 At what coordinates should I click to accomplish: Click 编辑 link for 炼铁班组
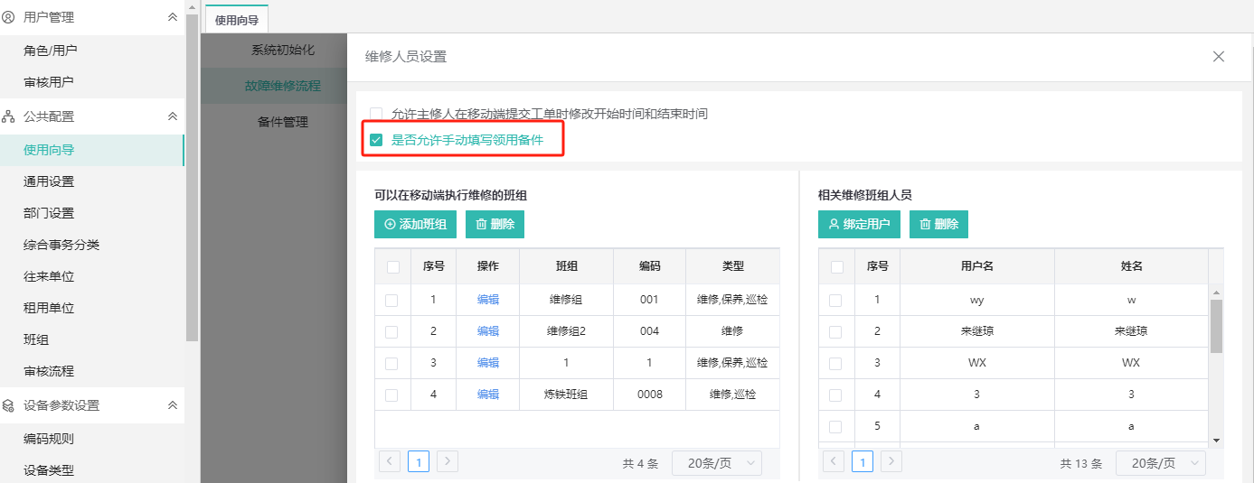(488, 395)
